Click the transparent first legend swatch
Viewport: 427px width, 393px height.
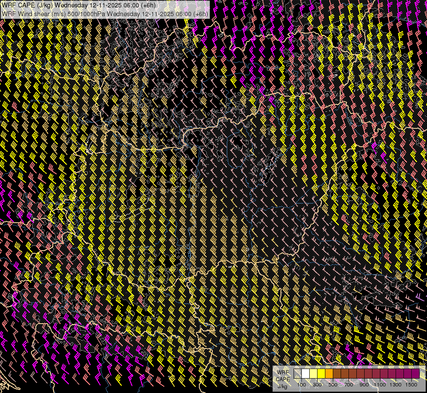coord(297,373)
